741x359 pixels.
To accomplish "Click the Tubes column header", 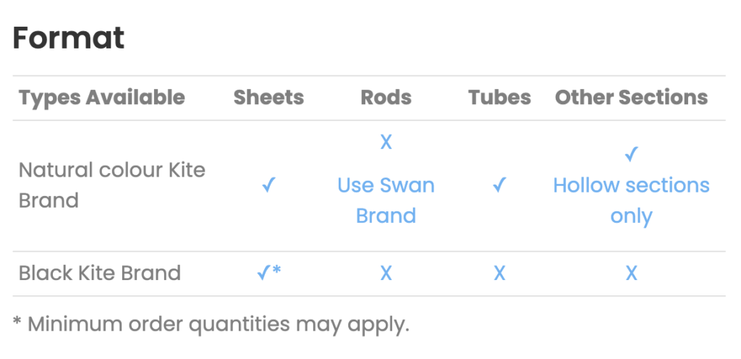I will (499, 97).
